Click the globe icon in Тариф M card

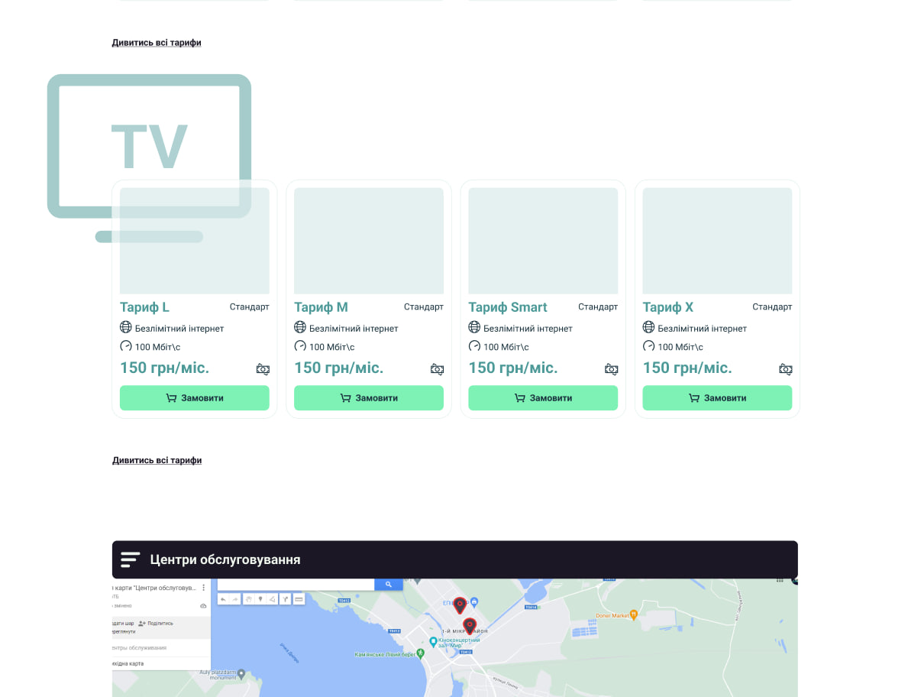[x=300, y=327]
